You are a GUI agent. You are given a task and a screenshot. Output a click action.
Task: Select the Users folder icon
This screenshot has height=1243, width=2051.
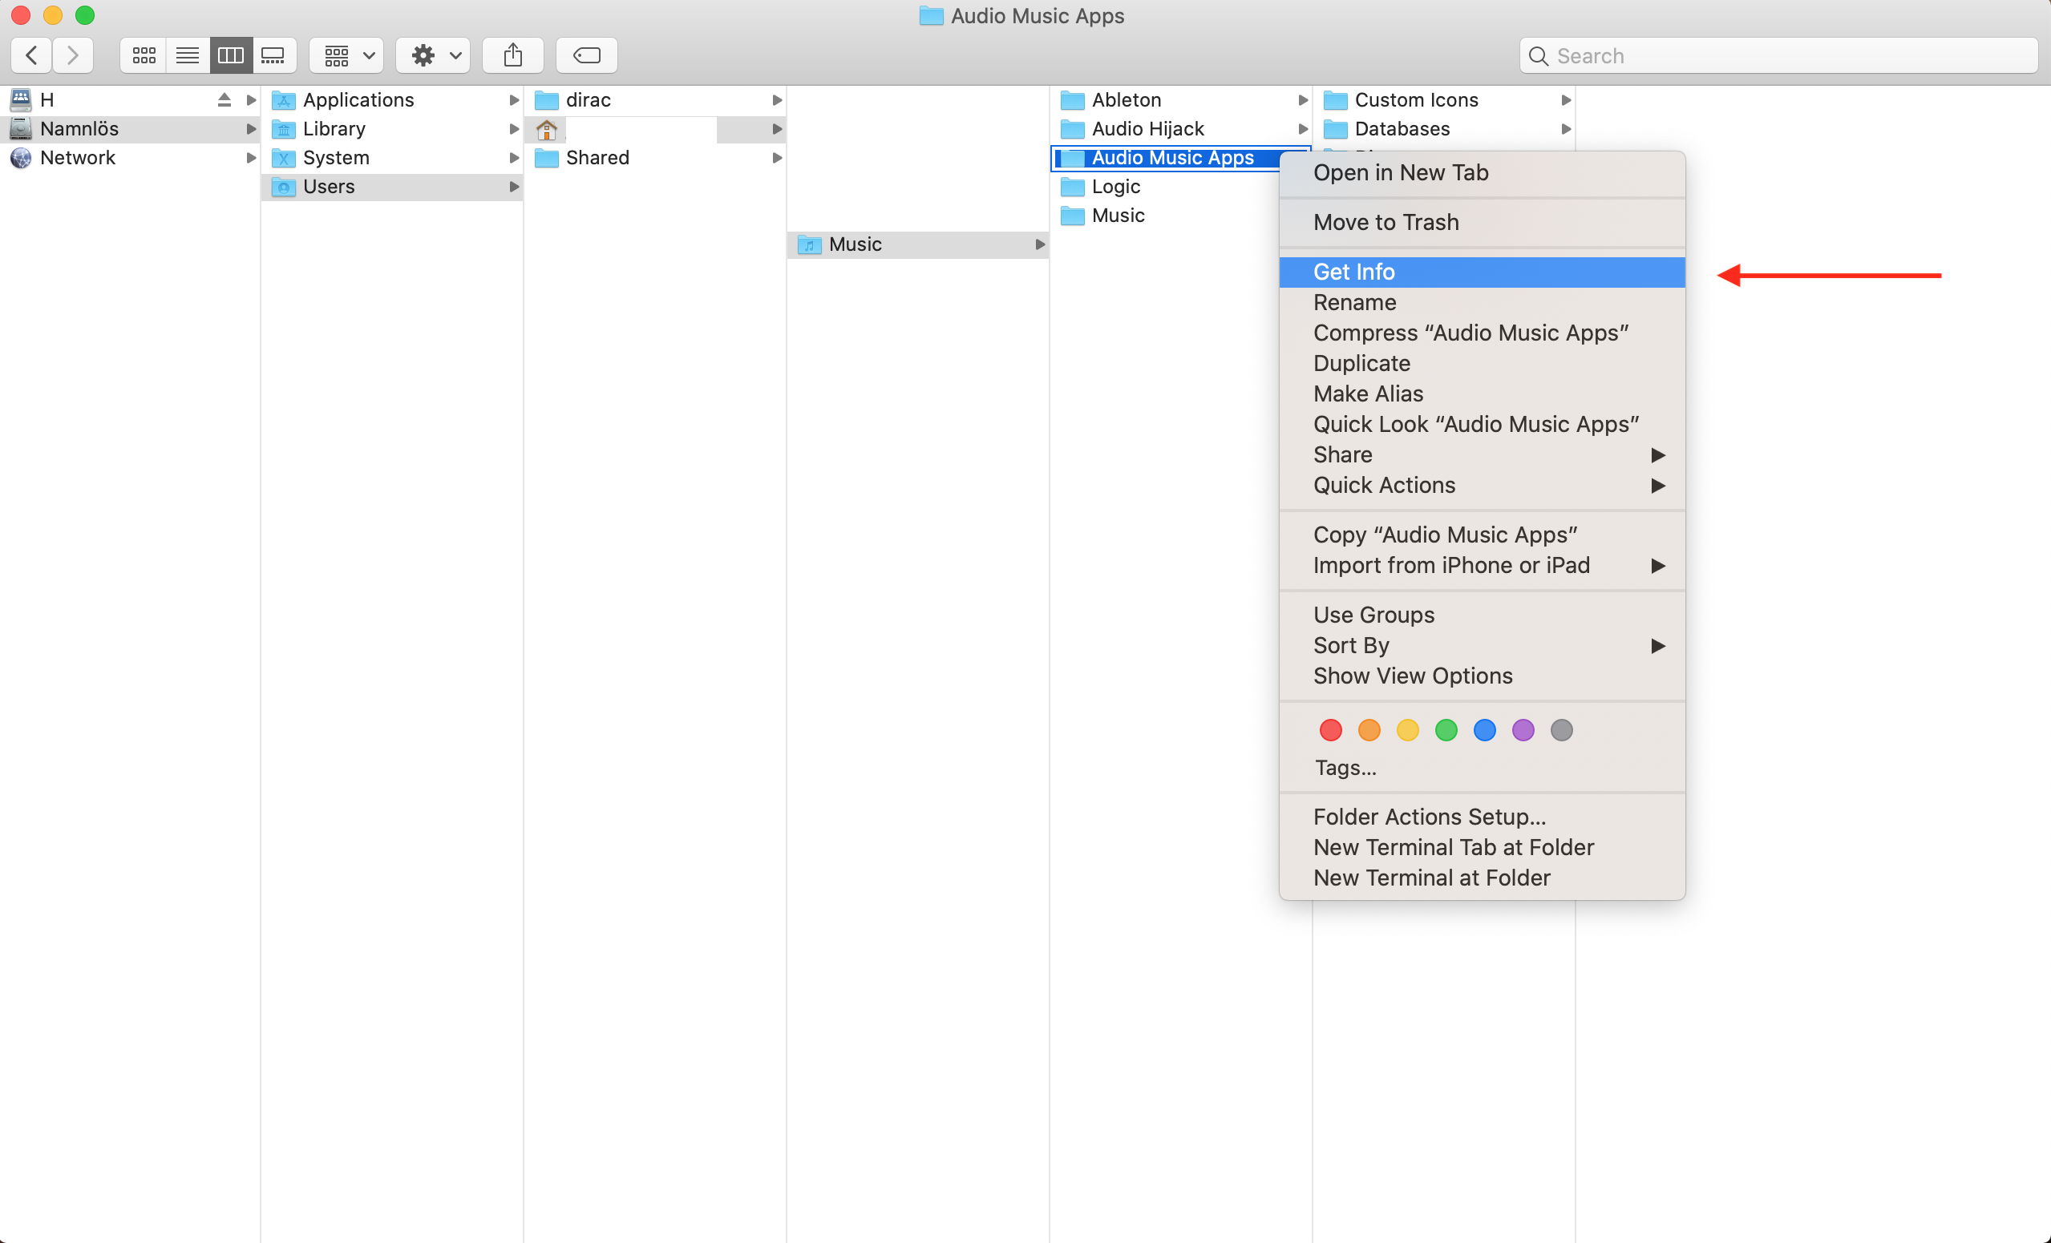pyautogui.click(x=284, y=188)
